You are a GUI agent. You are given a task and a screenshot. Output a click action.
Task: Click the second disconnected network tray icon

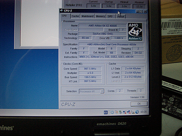129,112
